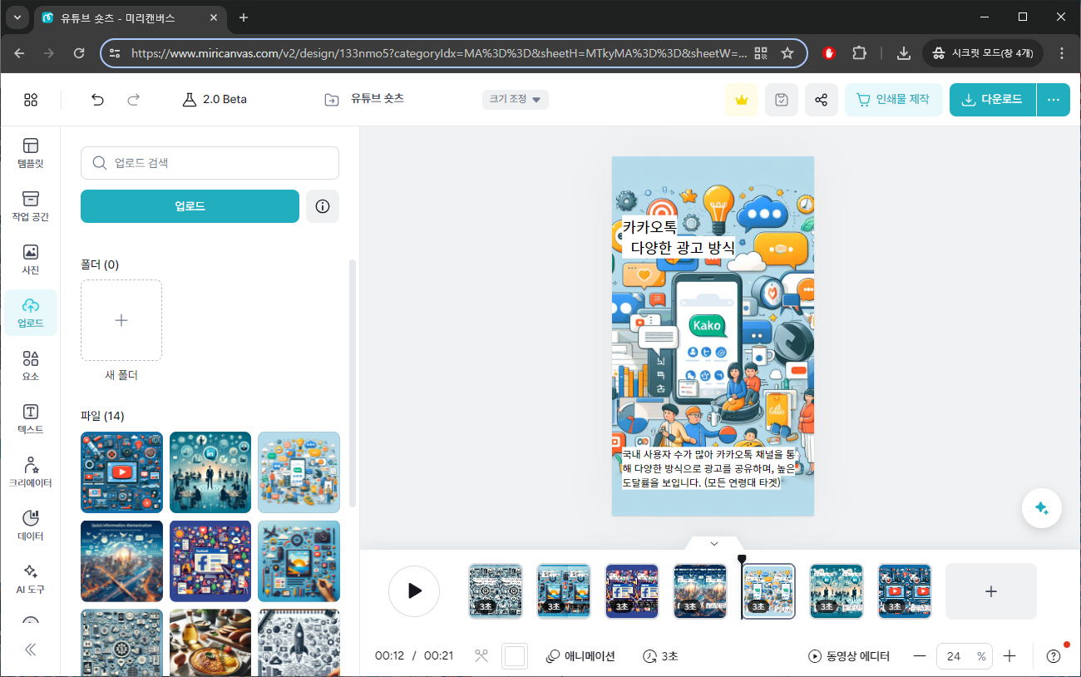Switch to the 사진 panel
The width and height of the screenshot is (1081, 677).
point(31,259)
